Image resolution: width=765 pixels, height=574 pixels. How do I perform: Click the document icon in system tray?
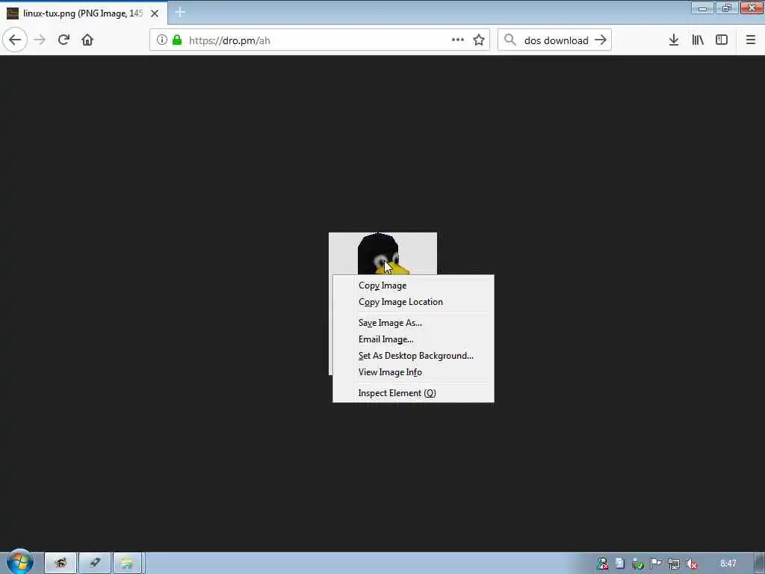coord(619,564)
